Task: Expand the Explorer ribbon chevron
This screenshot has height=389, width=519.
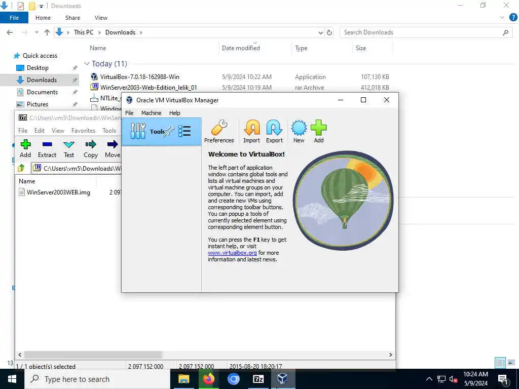Action: coord(502,18)
